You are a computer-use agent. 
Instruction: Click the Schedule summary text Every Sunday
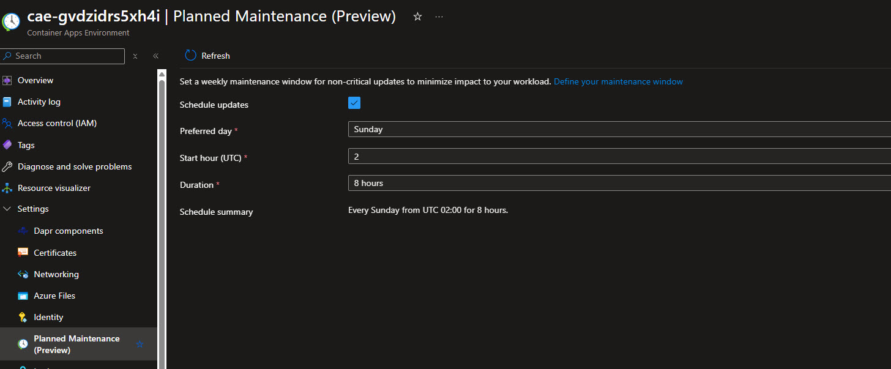(x=428, y=210)
